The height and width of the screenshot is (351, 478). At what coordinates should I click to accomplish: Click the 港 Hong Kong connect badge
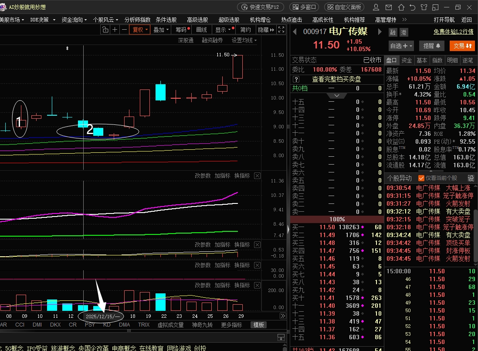click(403, 32)
